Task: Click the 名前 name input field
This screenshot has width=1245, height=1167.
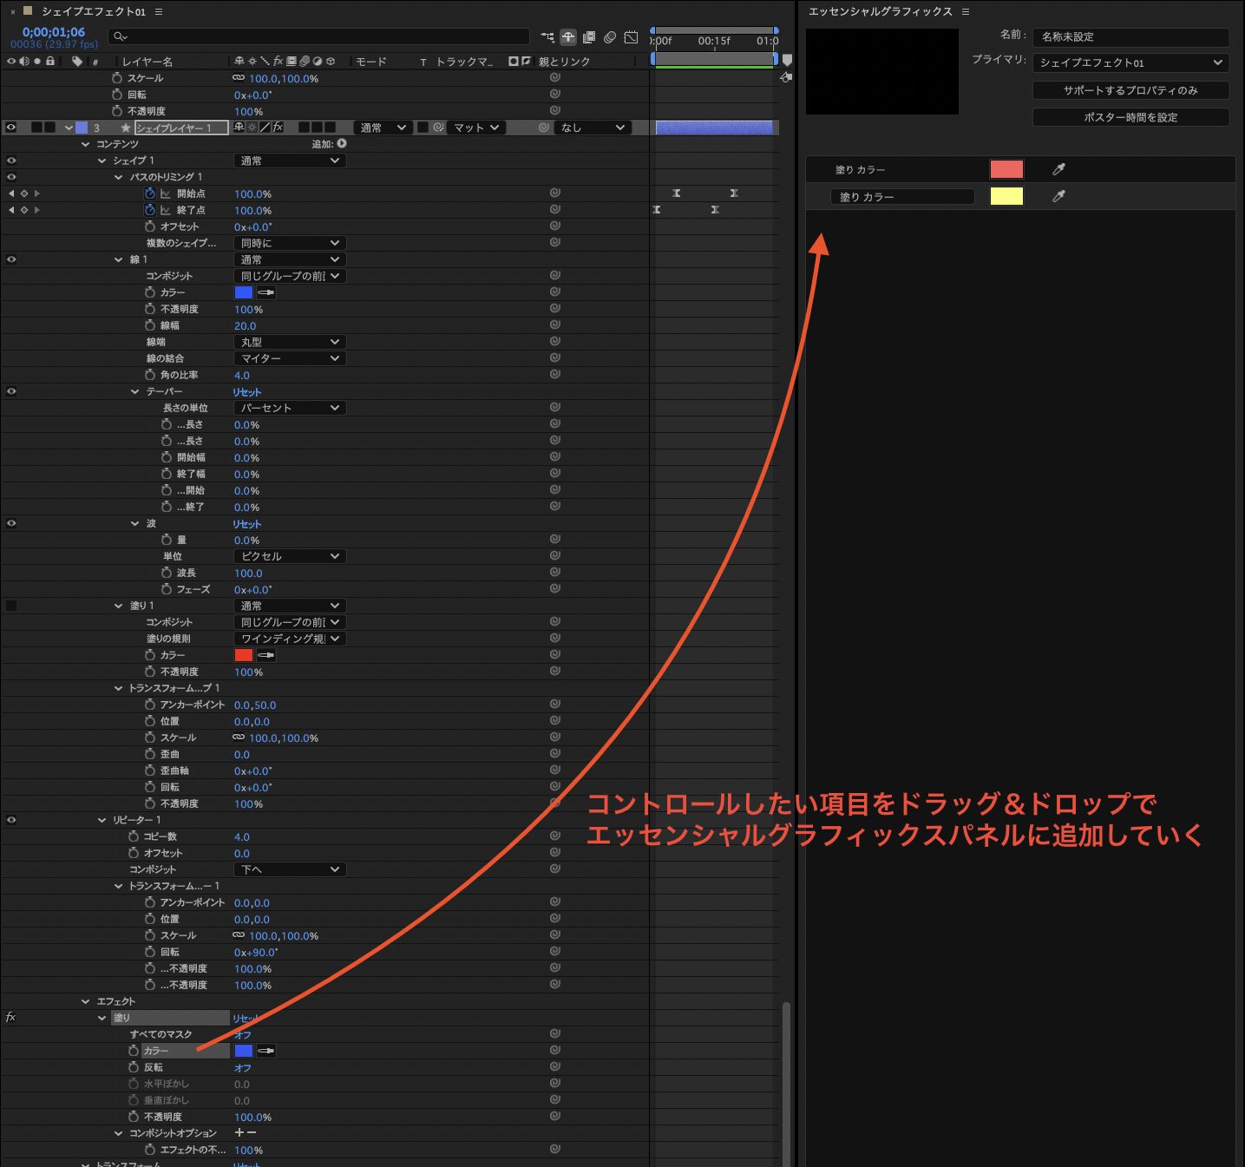Action: point(1130,36)
